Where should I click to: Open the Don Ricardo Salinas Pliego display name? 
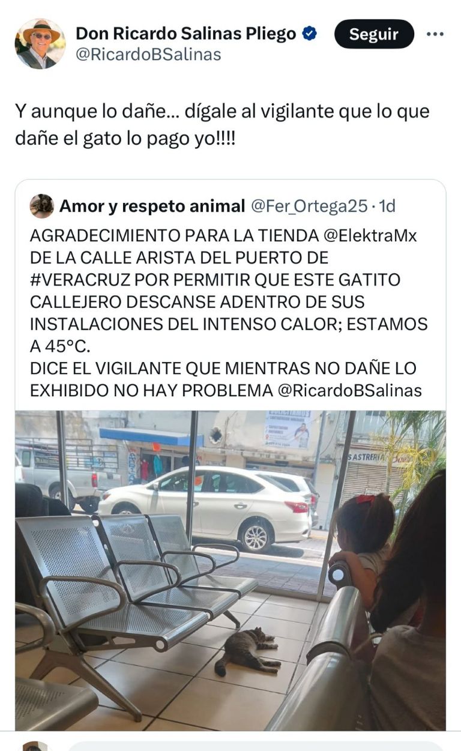[185, 34]
